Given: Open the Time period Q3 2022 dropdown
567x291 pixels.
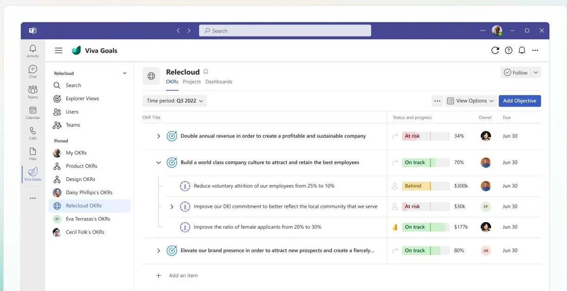Looking at the screenshot, I should point(174,101).
